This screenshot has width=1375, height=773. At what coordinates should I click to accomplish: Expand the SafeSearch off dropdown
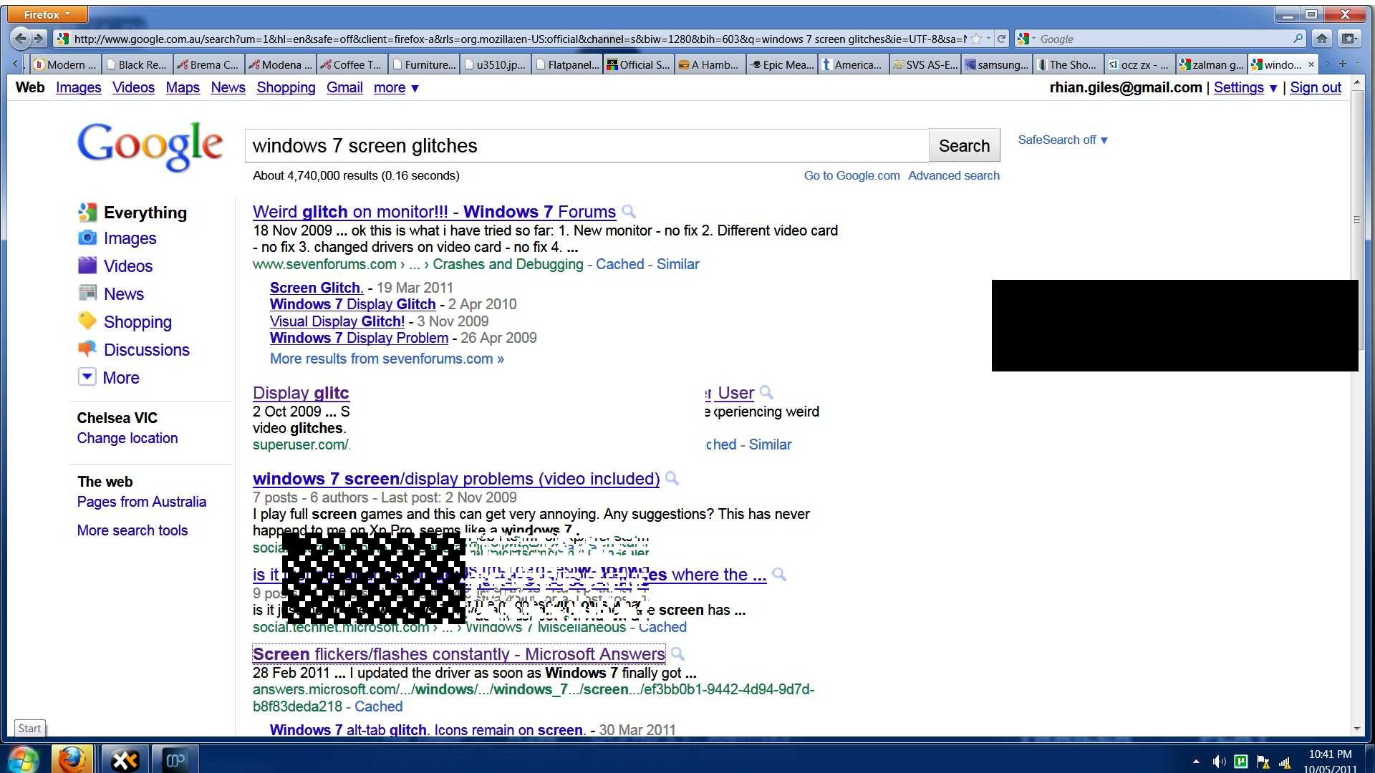pos(1063,140)
